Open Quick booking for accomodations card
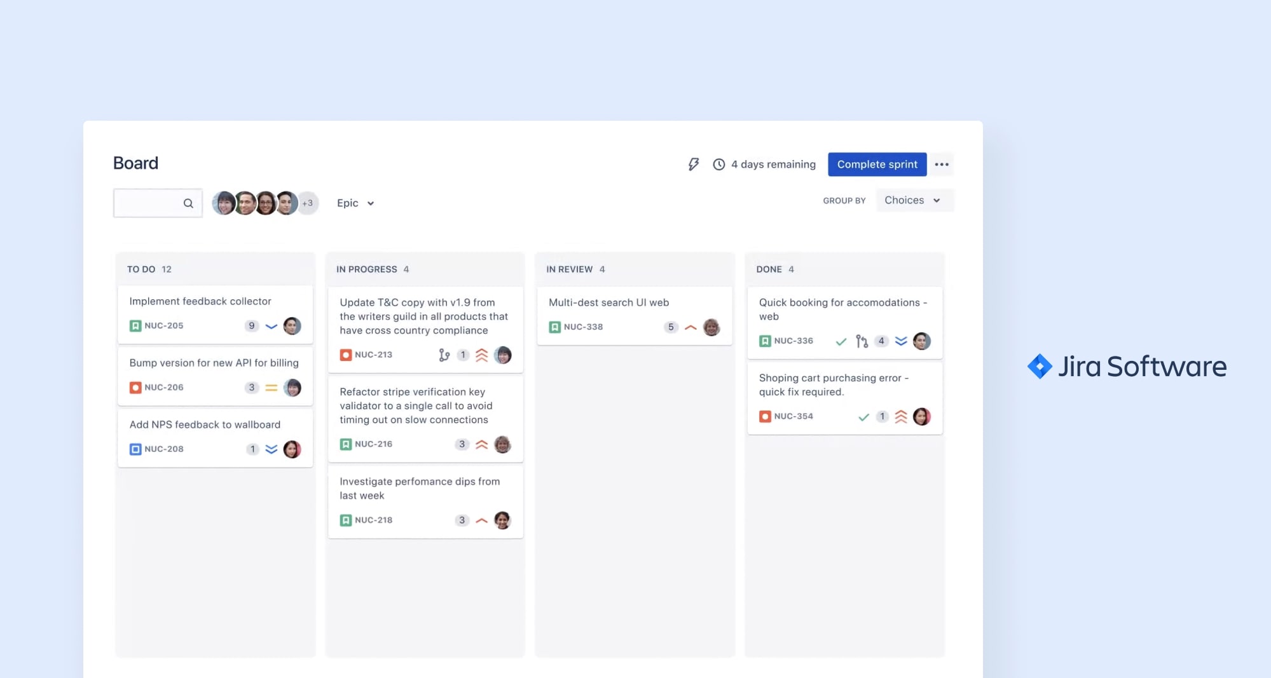This screenshot has height=678, width=1271. 845,323
